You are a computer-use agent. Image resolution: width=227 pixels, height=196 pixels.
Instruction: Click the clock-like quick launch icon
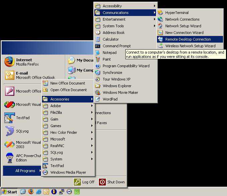[46, 192]
